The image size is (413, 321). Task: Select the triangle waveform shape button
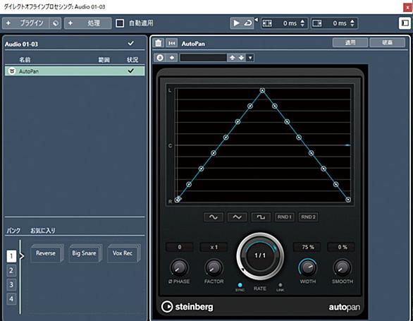click(x=237, y=217)
